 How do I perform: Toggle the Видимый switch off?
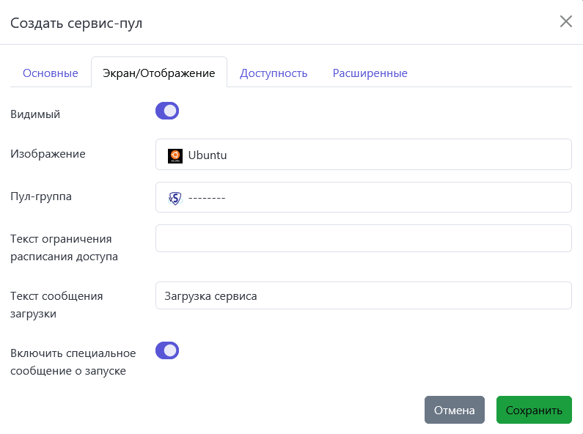pos(167,111)
